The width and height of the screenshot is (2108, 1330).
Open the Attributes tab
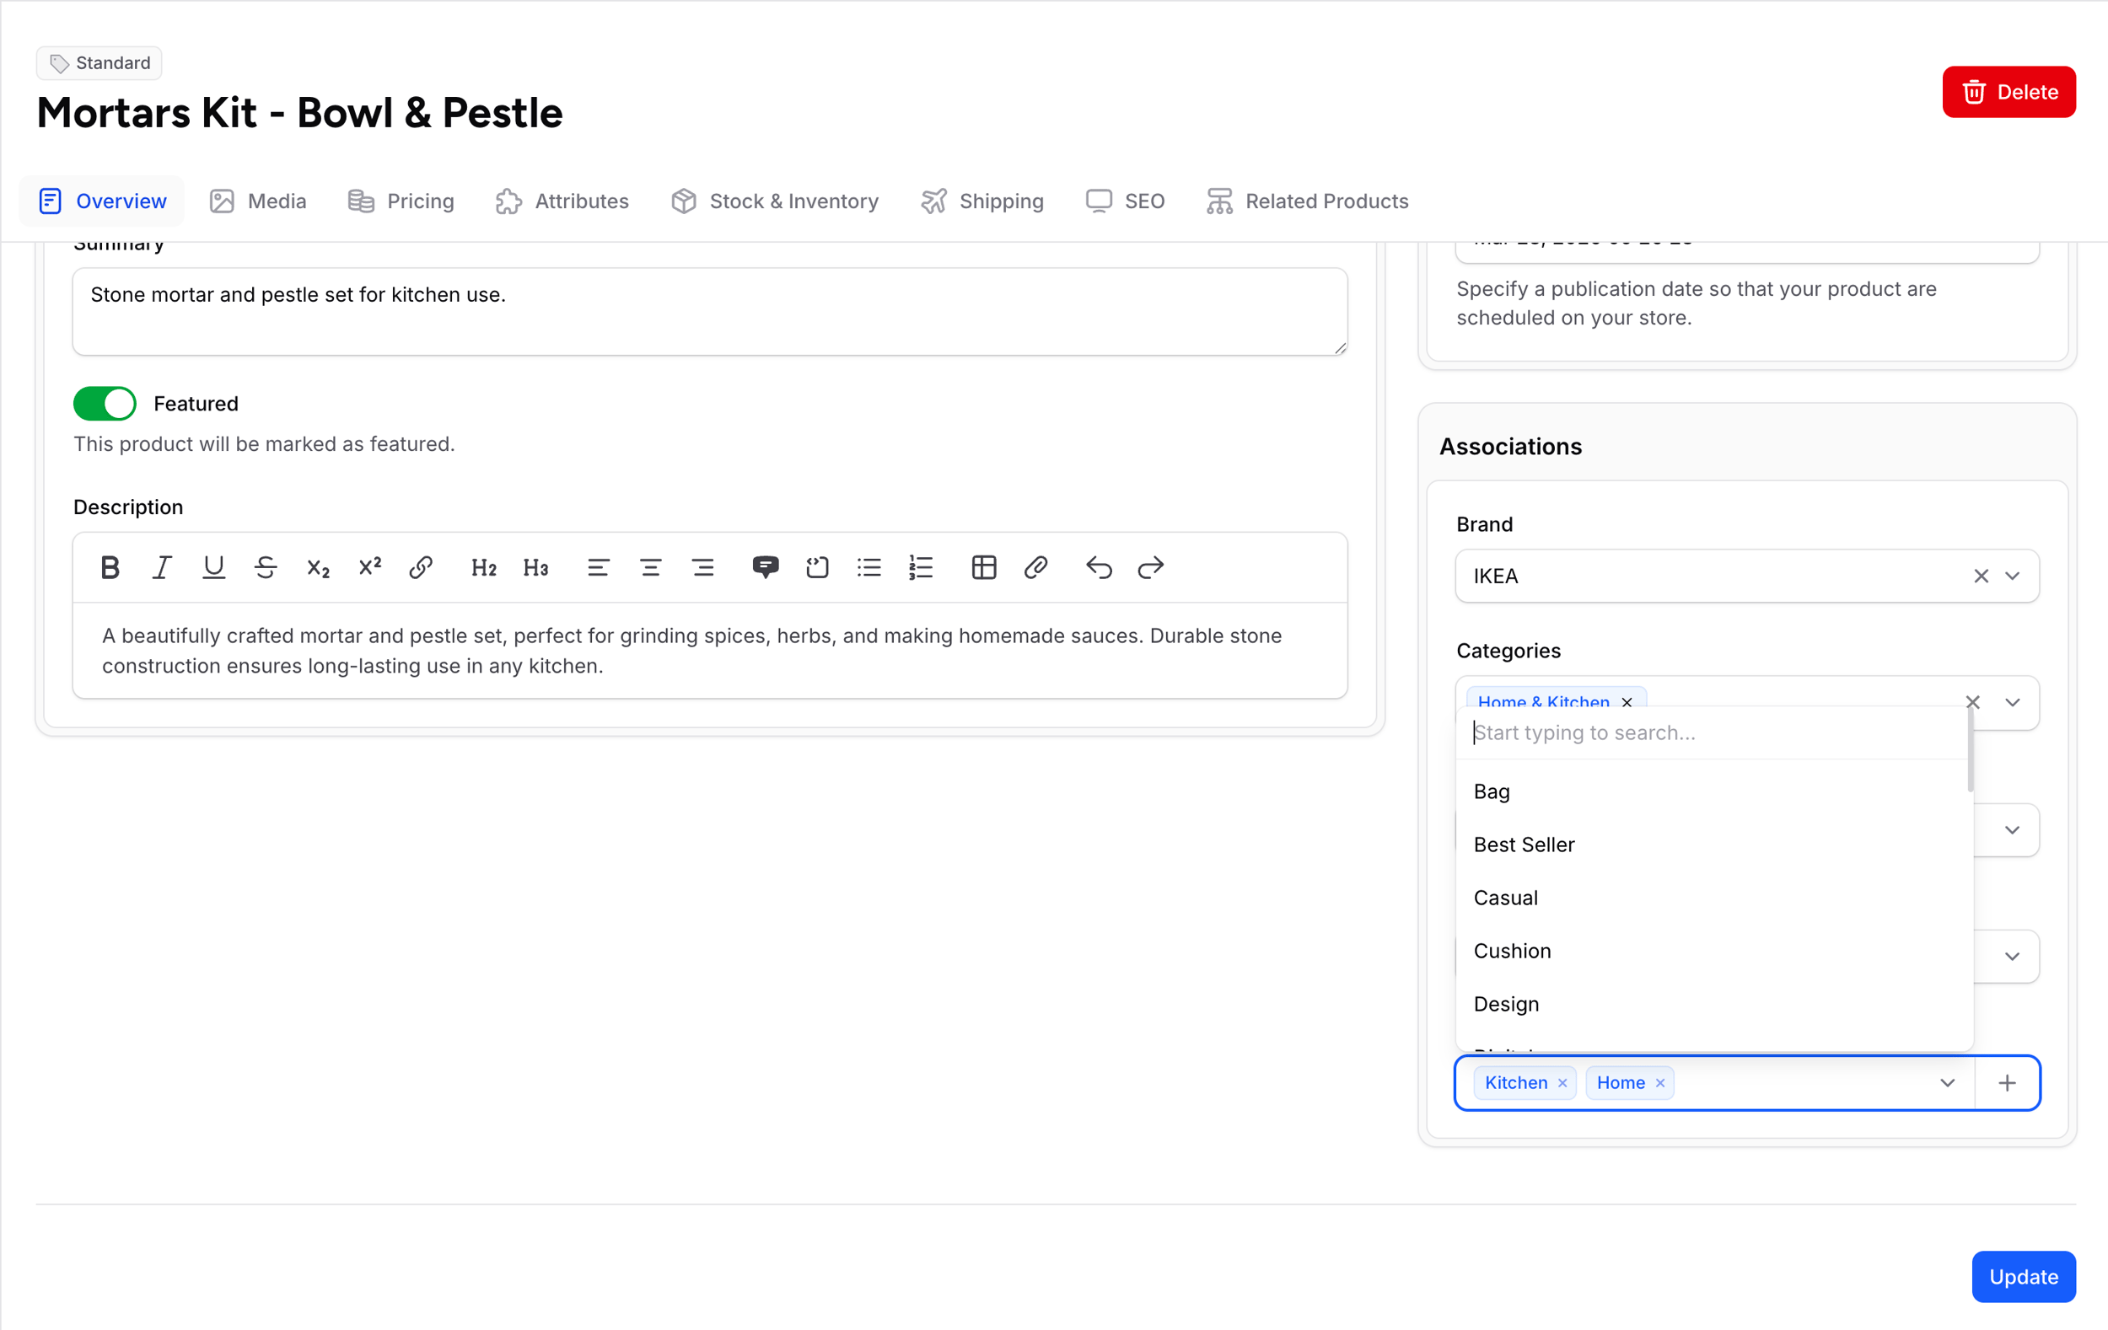click(x=562, y=201)
